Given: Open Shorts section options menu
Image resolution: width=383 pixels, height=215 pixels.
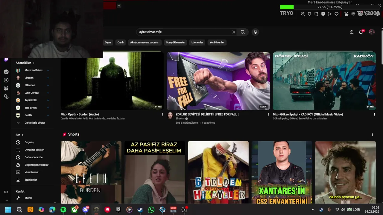Looking at the screenshot, I should pos(372,135).
